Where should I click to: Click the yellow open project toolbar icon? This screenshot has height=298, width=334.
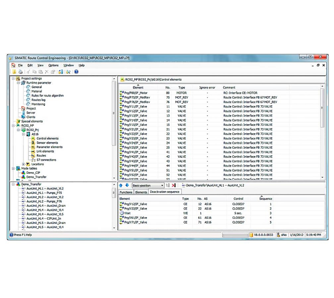[14, 72]
